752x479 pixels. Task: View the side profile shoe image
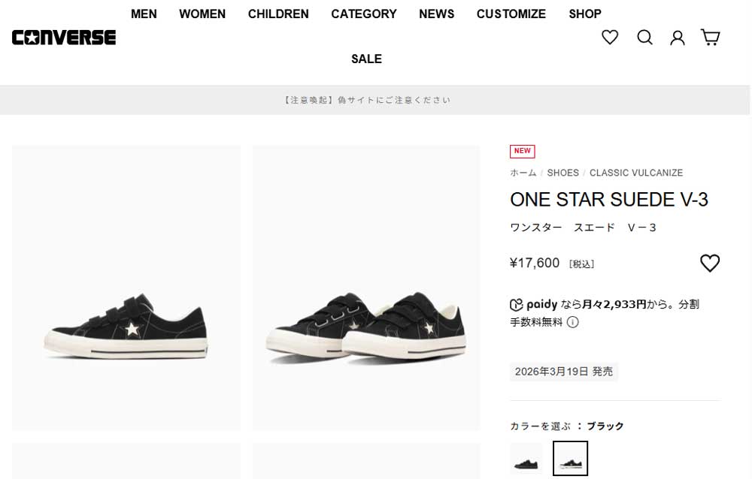126,288
